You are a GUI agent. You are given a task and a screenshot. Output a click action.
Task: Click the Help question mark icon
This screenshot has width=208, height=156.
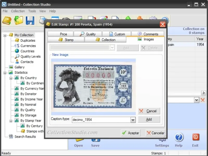[x=179, y=137]
